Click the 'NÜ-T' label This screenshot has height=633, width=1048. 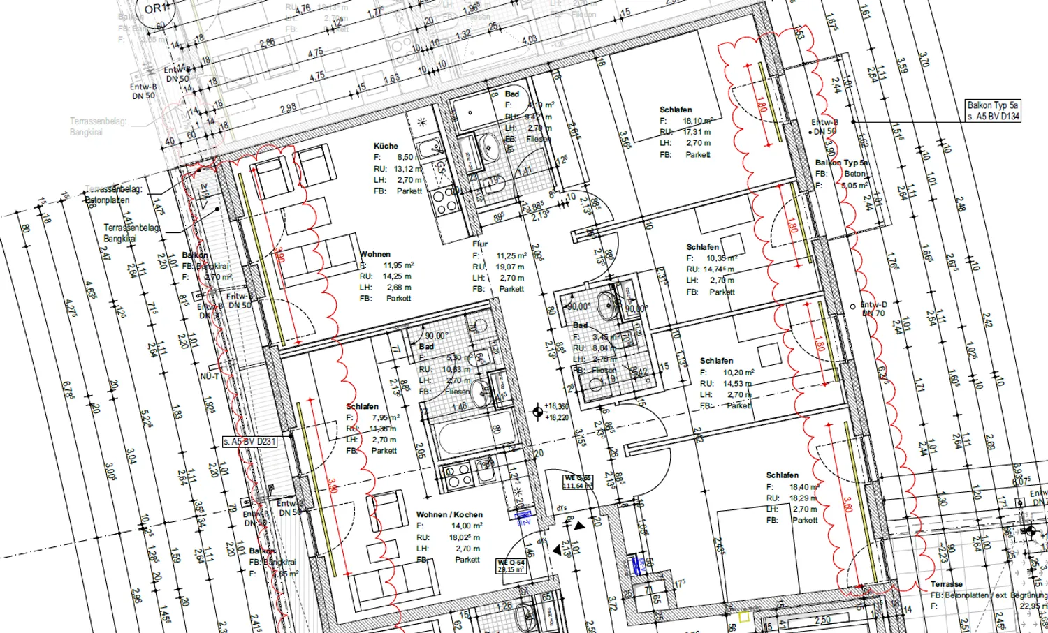coord(209,376)
